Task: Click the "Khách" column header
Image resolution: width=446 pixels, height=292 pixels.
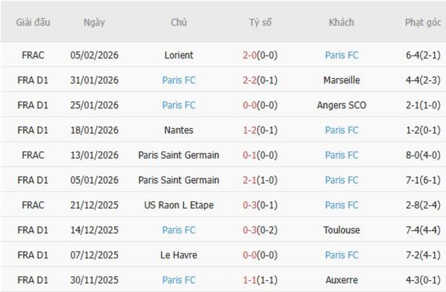Action: [x=341, y=23]
